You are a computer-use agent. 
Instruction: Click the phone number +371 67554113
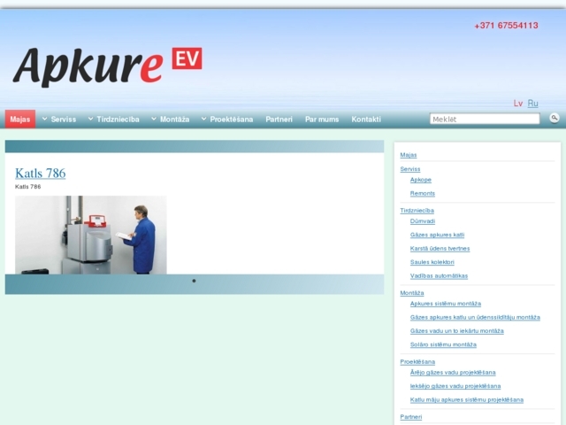click(x=506, y=26)
